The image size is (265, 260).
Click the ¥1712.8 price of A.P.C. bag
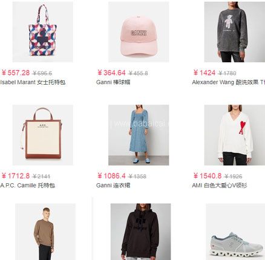click(16, 176)
